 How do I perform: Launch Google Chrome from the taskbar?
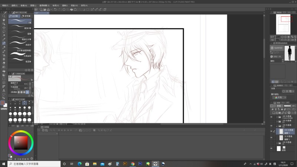pos(133,164)
